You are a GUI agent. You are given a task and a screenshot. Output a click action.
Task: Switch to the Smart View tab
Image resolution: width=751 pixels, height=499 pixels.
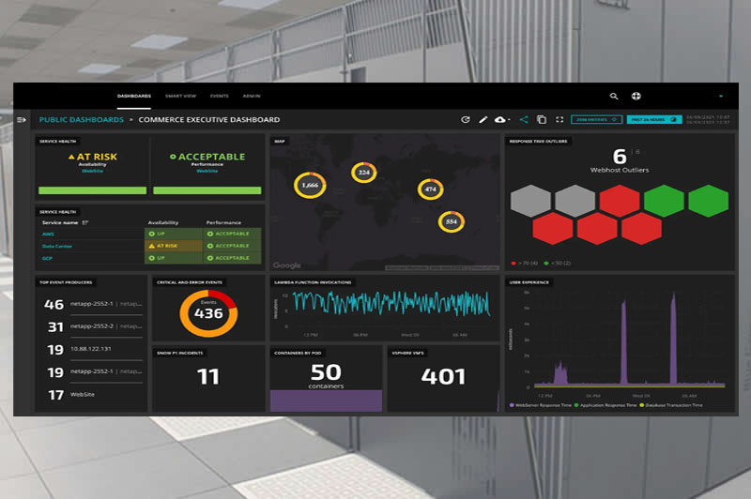click(180, 96)
